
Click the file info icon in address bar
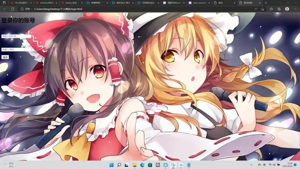pos(22,9)
